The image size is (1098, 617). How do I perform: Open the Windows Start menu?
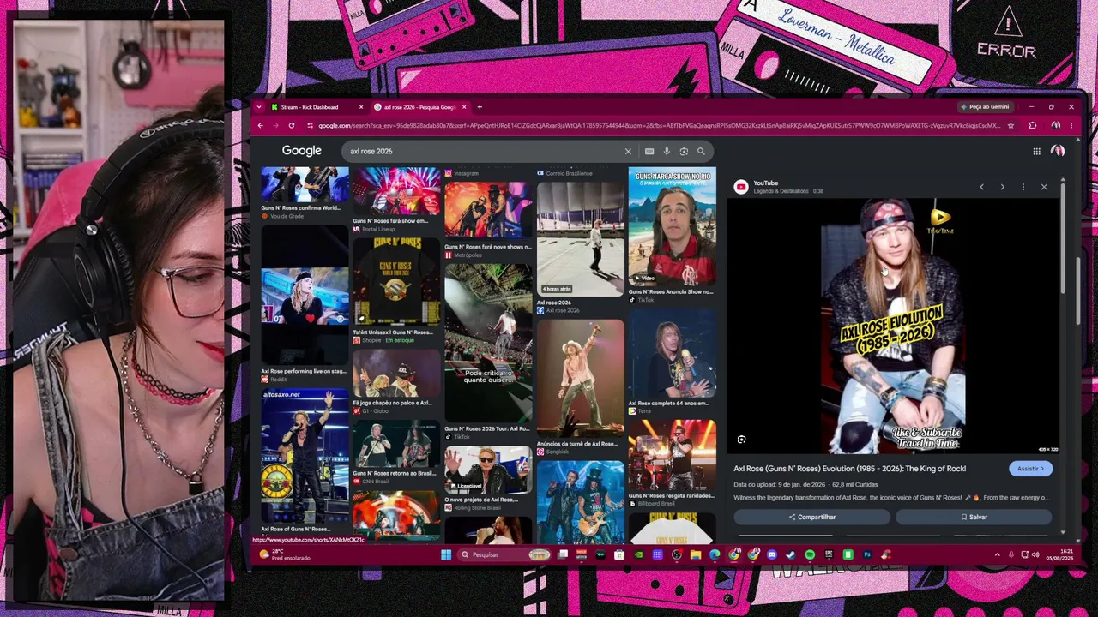pos(446,554)
